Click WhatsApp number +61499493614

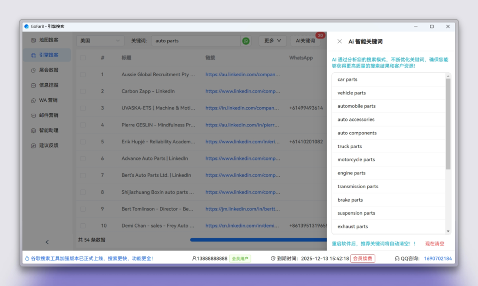pyautogui.click(x=306, y=108)
